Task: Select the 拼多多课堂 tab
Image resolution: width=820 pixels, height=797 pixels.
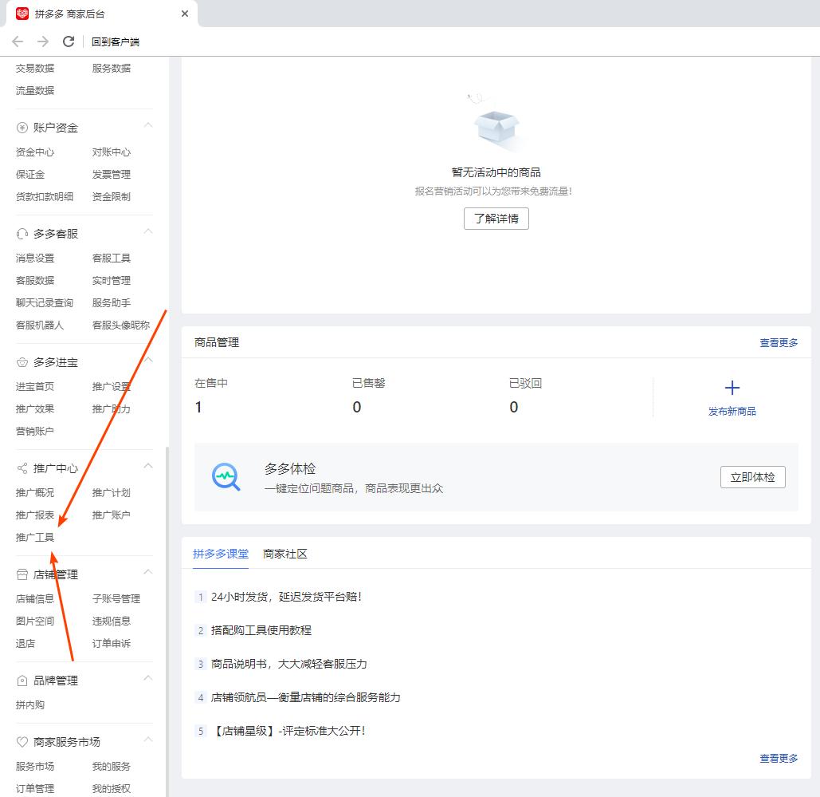Action: (x=220, y=553)
